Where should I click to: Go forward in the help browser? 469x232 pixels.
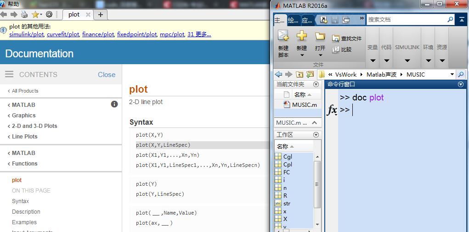(x=14, y=15)
